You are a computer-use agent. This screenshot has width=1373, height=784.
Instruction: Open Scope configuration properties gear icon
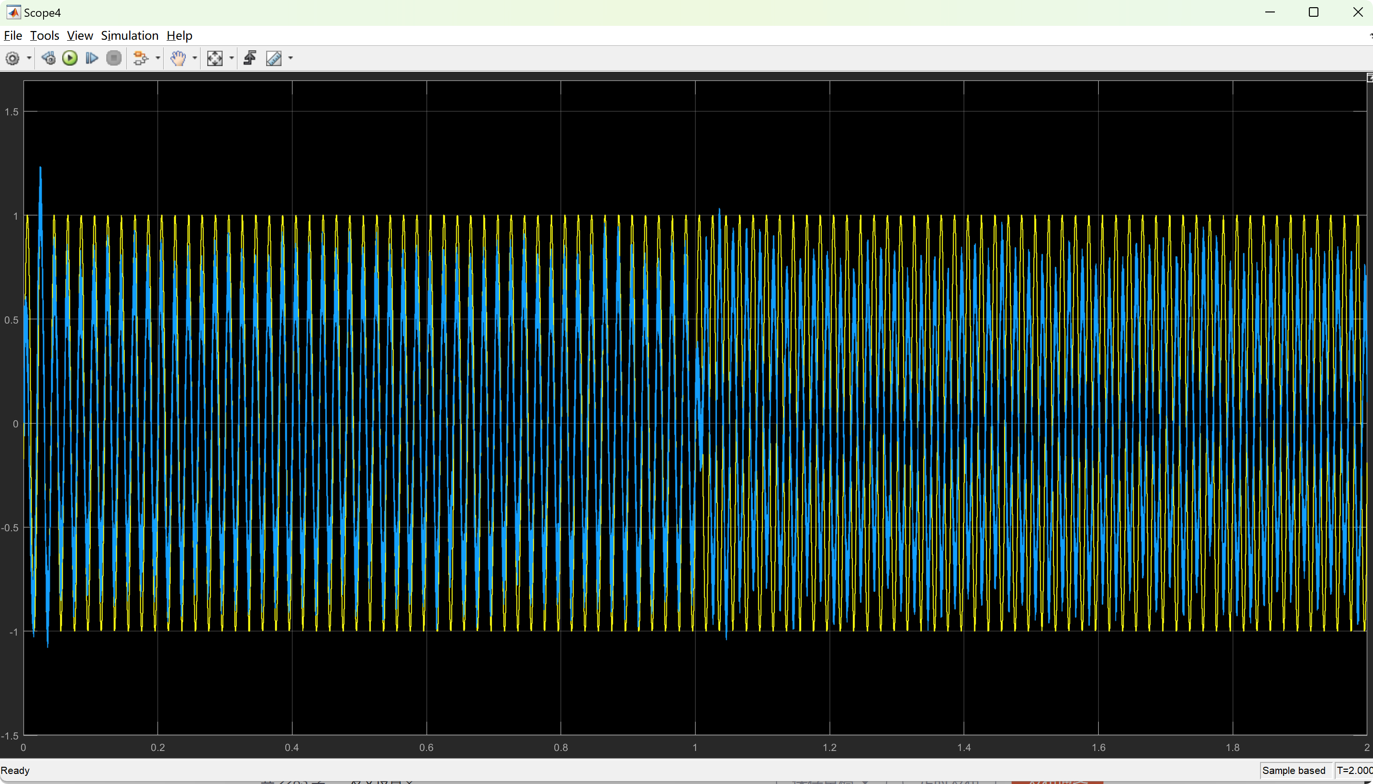12,58
